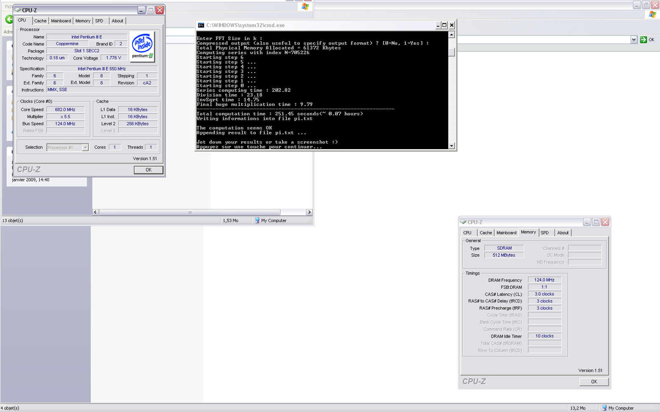Viewport: 660px width, 412px height.
Task: Click the green Back arrow in explorer window
Action: 9,19
